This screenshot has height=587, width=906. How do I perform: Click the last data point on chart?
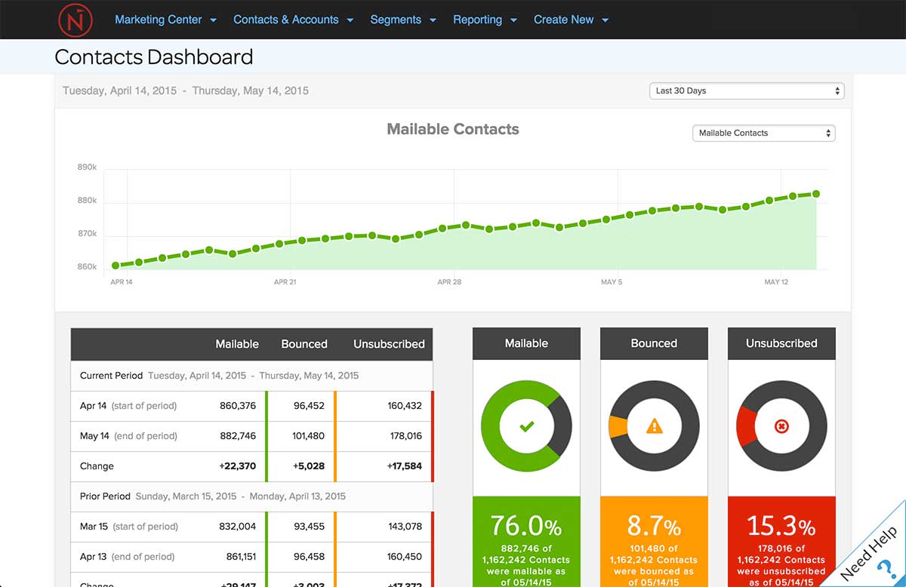tap(816, 194)
